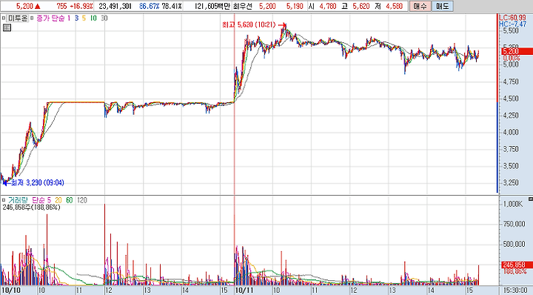Click the HC:-7.47 label
Viewport: 533px width, 295px height.
(512, 24)
